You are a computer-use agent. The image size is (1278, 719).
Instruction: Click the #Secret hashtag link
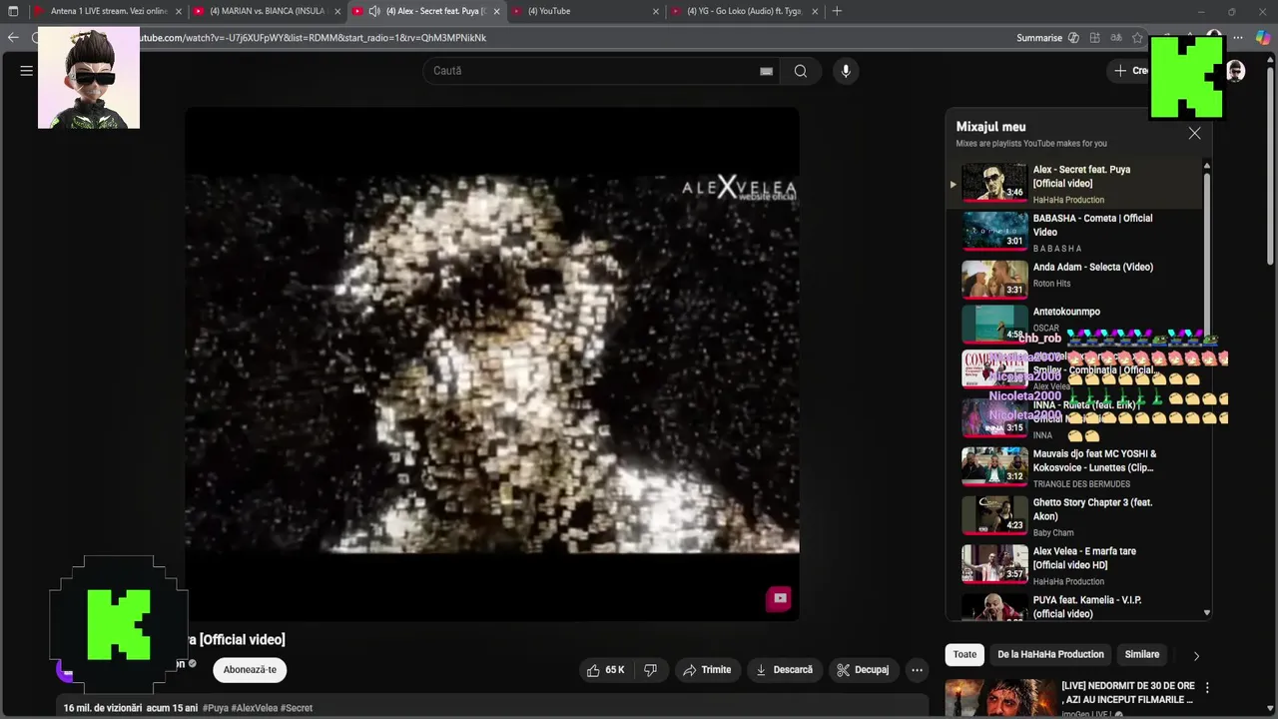(x=297, y=708)
